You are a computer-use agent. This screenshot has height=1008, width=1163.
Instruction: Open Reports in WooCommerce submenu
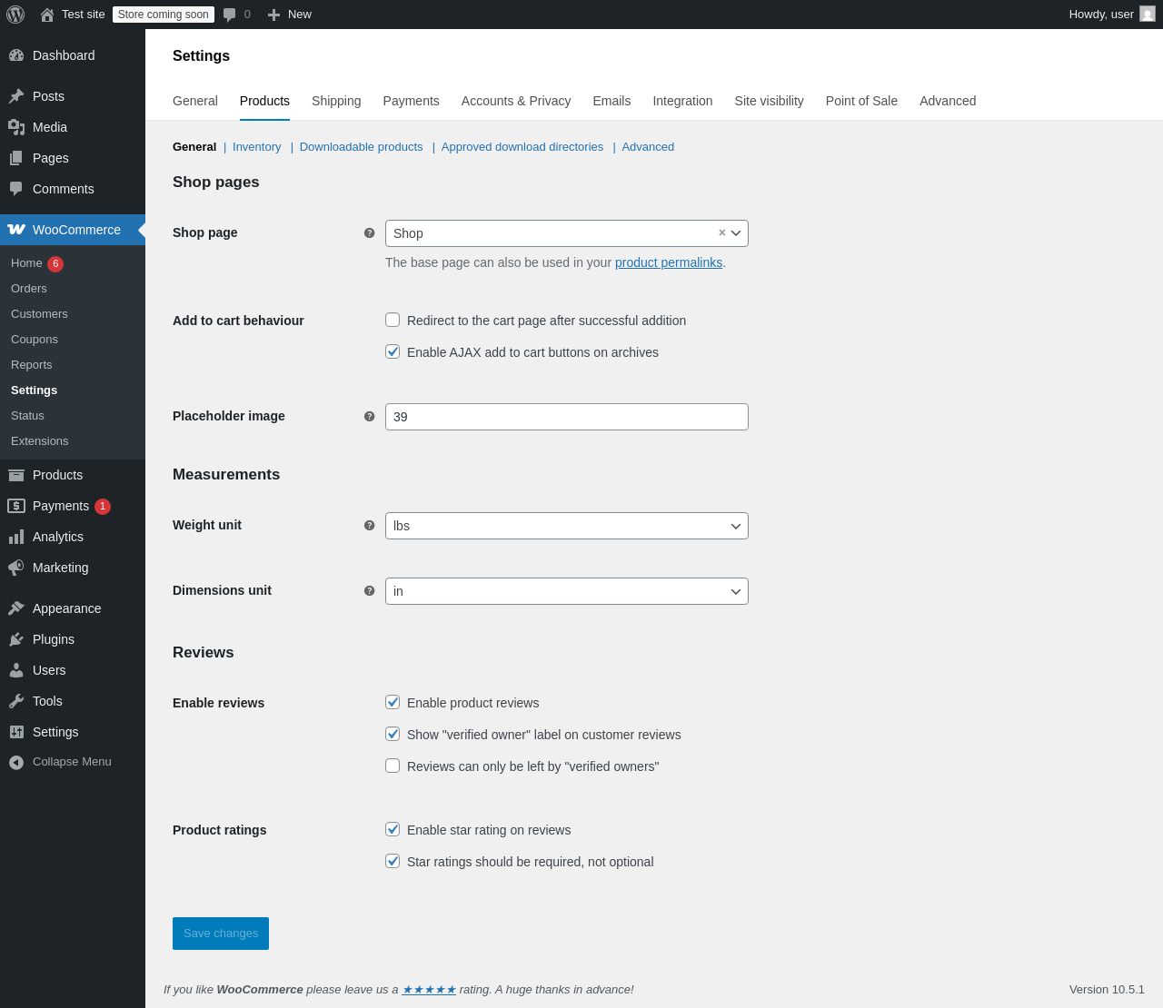(32, 365)
